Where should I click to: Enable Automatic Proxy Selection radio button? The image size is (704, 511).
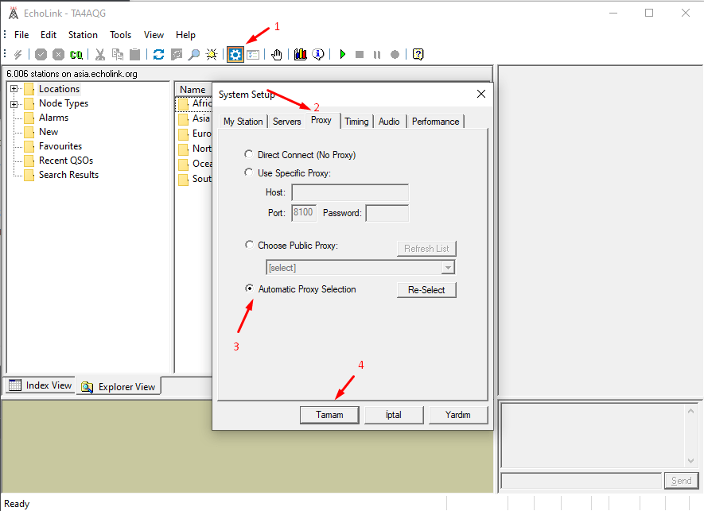(x=250, y=289)
